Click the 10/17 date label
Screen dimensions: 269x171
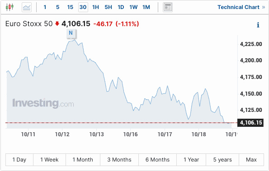click(165, 134)
